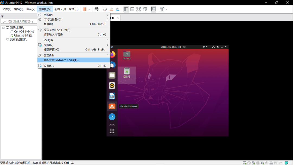This screenshot has height=165, width=293.
Task: Open Thunderbird mail from the Ubuntu dock
Action: click(113, 65)
